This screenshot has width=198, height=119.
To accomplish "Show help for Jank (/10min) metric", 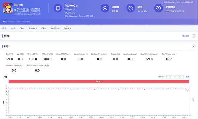I will pos(86,54).
